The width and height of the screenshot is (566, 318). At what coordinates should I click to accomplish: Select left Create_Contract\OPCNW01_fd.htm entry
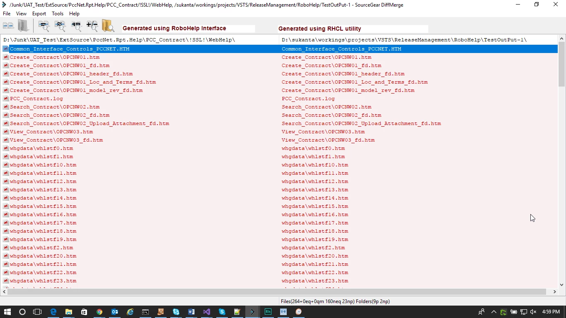pos(60,65)
